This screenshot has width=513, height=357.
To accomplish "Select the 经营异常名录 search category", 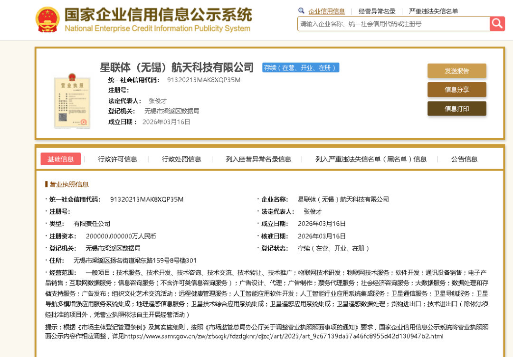I will click(377, 11).
